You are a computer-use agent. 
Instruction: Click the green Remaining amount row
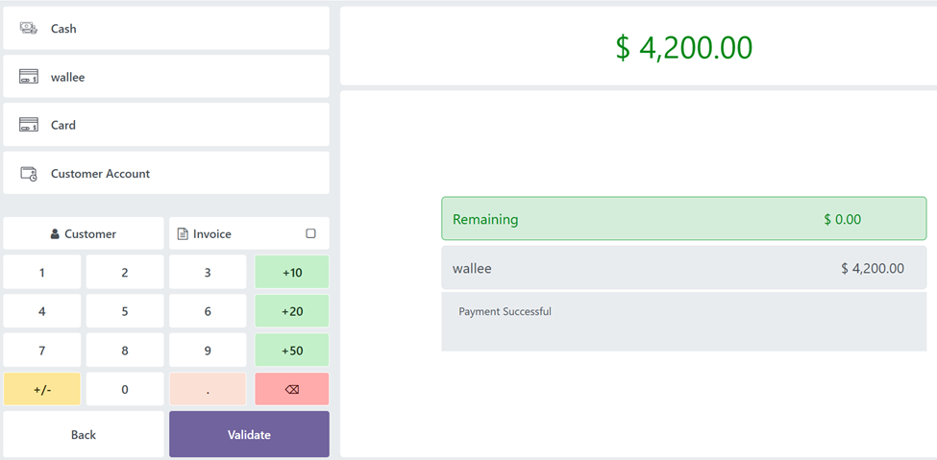[683, 219]
